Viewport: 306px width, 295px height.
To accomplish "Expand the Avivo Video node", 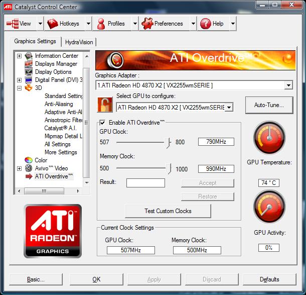I will pos(19,168).
